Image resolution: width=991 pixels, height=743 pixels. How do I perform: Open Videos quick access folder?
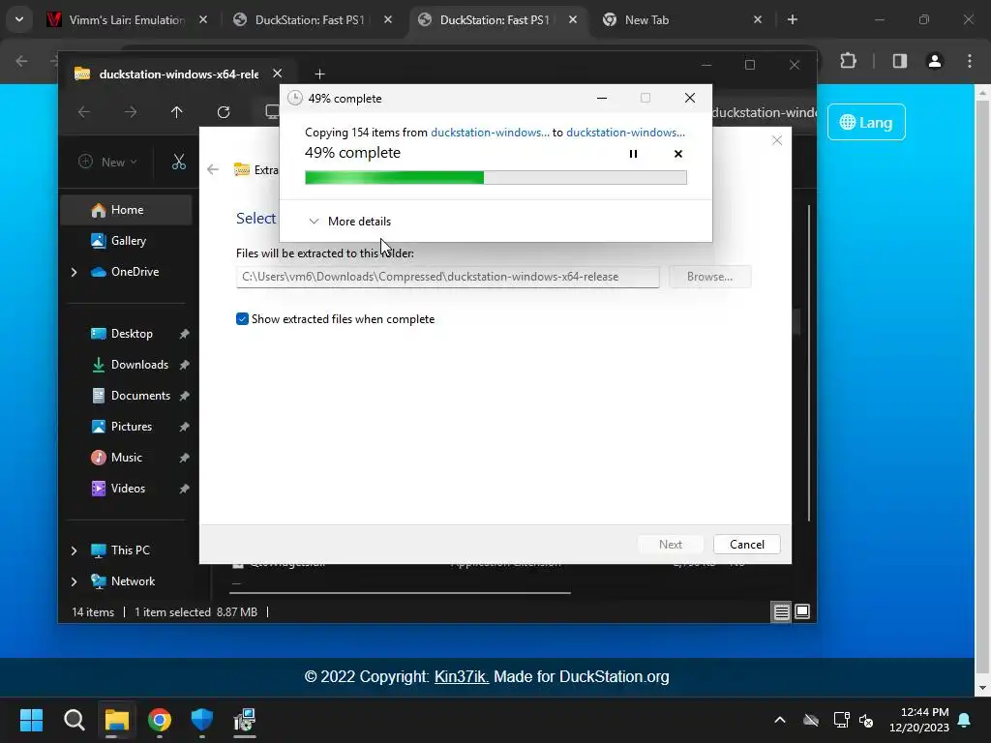click(127, 489)
